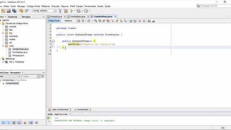The image size is (231, 130).
Task: Switch to the Histórico editor view
Action: click(x=68, y=21)
